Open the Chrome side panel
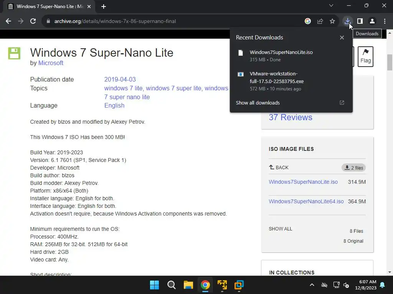Image resolution: width=393 pixels, height=294 pixels. coord(360,21)
